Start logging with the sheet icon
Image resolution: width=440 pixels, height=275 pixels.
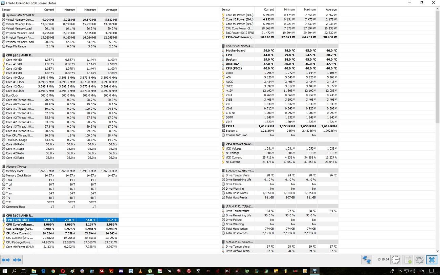[x=408, y=260]
